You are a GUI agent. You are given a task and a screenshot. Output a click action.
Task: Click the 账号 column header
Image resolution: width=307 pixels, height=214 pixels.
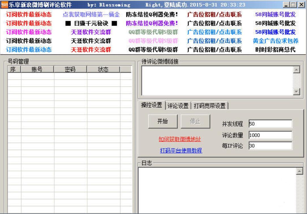[37, 70]
